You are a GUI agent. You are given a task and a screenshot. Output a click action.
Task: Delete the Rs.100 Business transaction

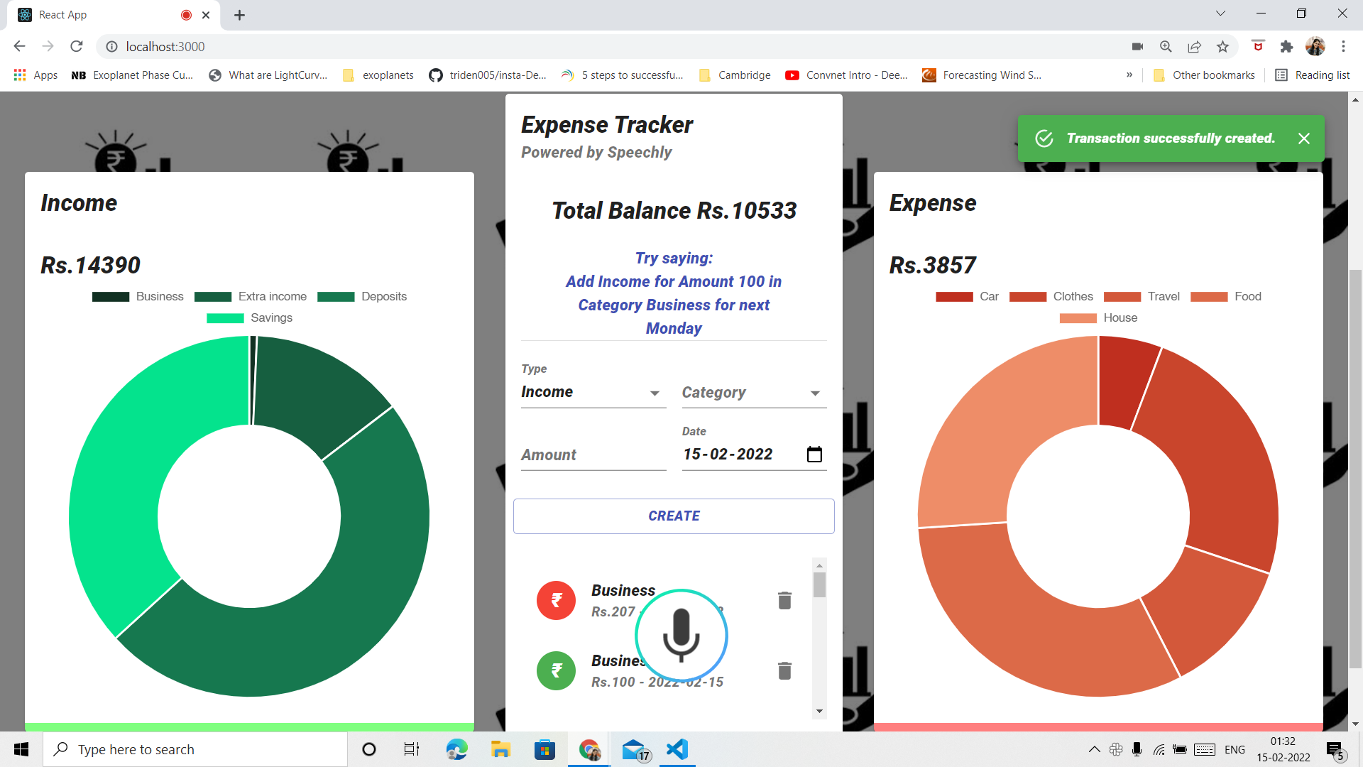point(784,670)
